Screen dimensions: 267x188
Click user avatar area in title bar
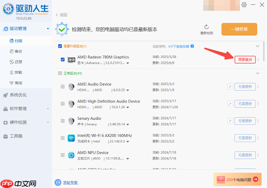(x=221, y=5)
